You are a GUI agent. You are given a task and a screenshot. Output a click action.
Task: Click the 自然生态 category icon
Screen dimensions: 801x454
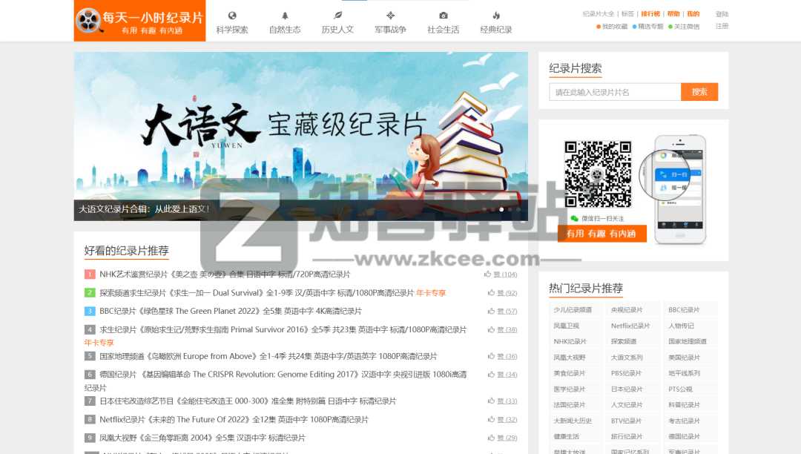coord(285,15)
